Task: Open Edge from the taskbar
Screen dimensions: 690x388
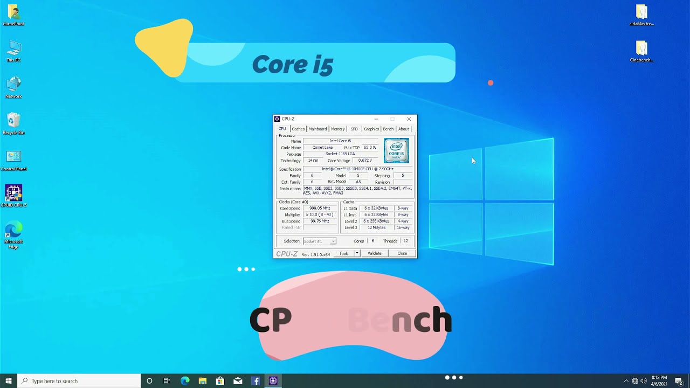Action: tap(185, 381)
